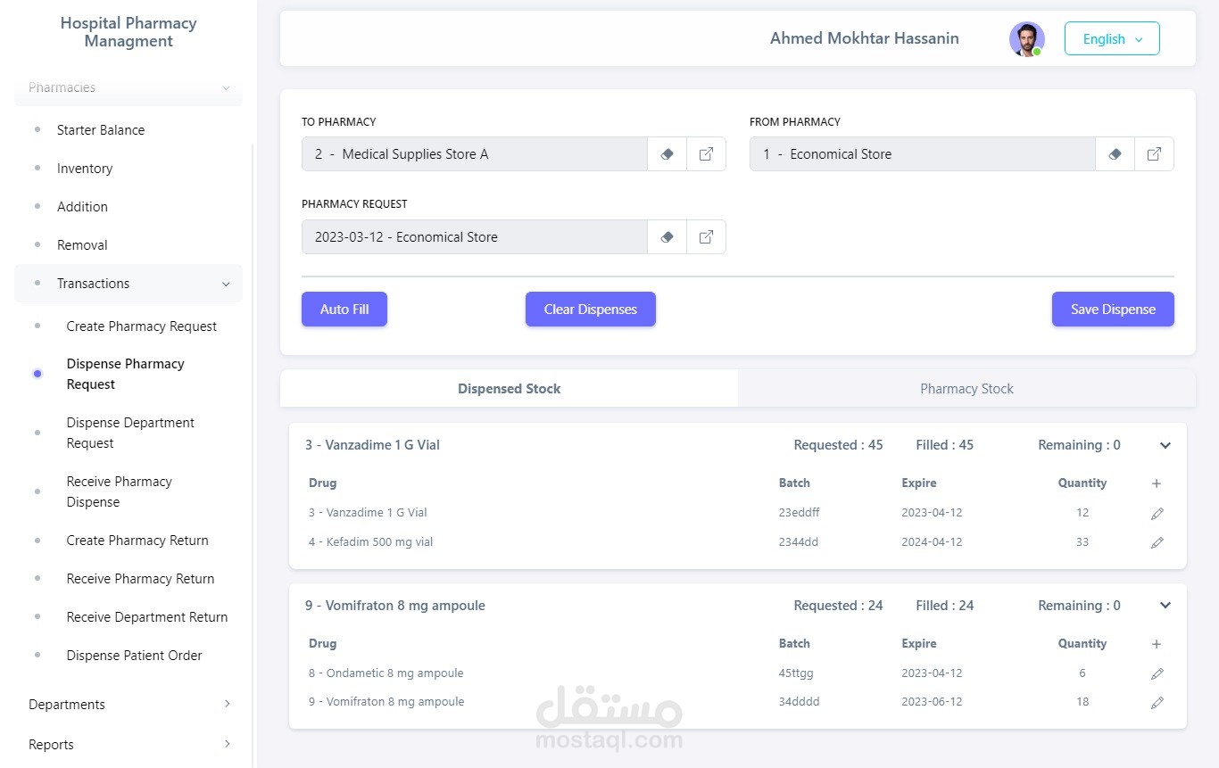Clear the Pharmacy Request field using eraser
The width and height of the screenshot is (1219, 768).
(x=667, y=237)
